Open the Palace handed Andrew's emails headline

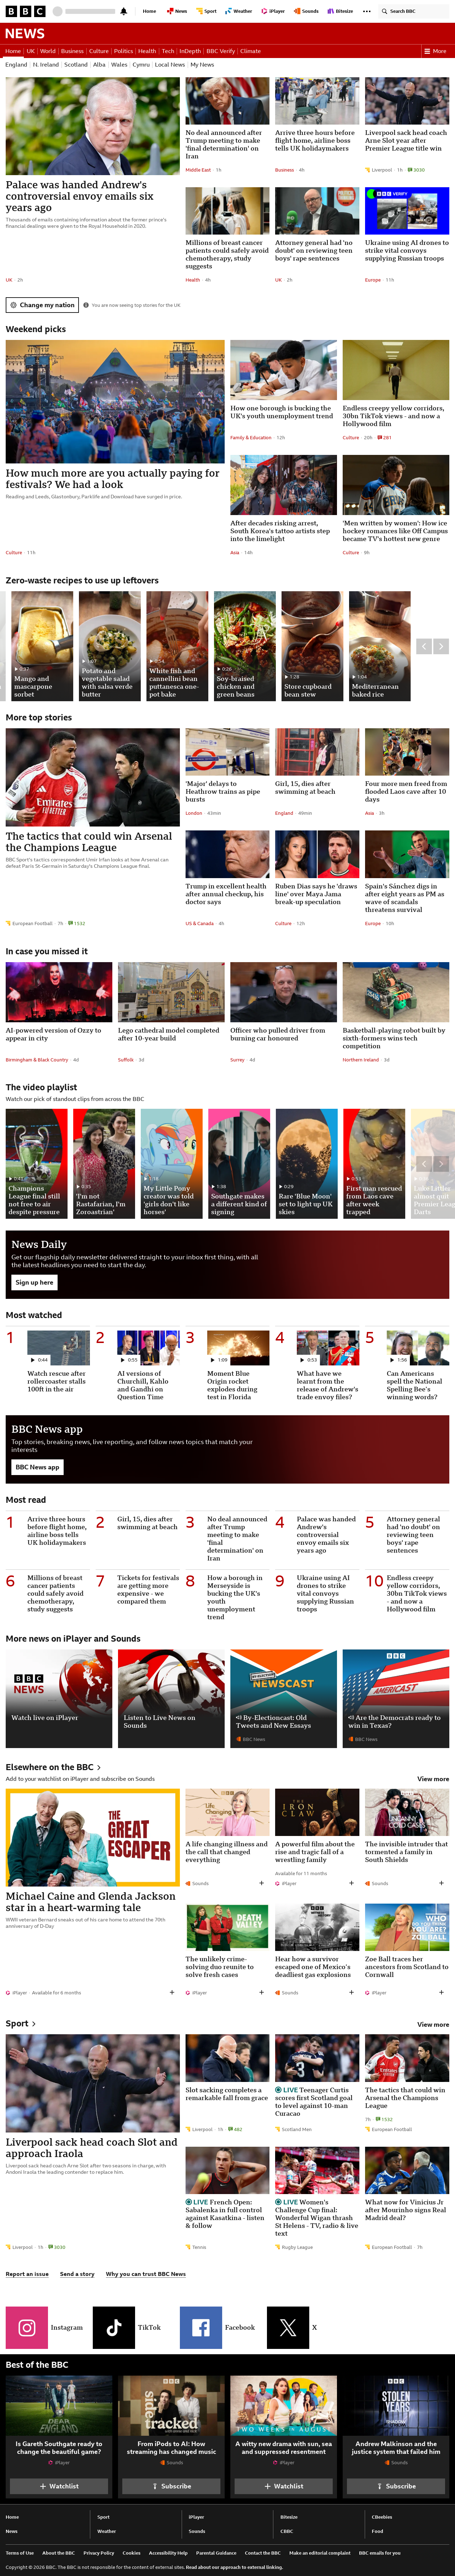click(x=80, y=196)
